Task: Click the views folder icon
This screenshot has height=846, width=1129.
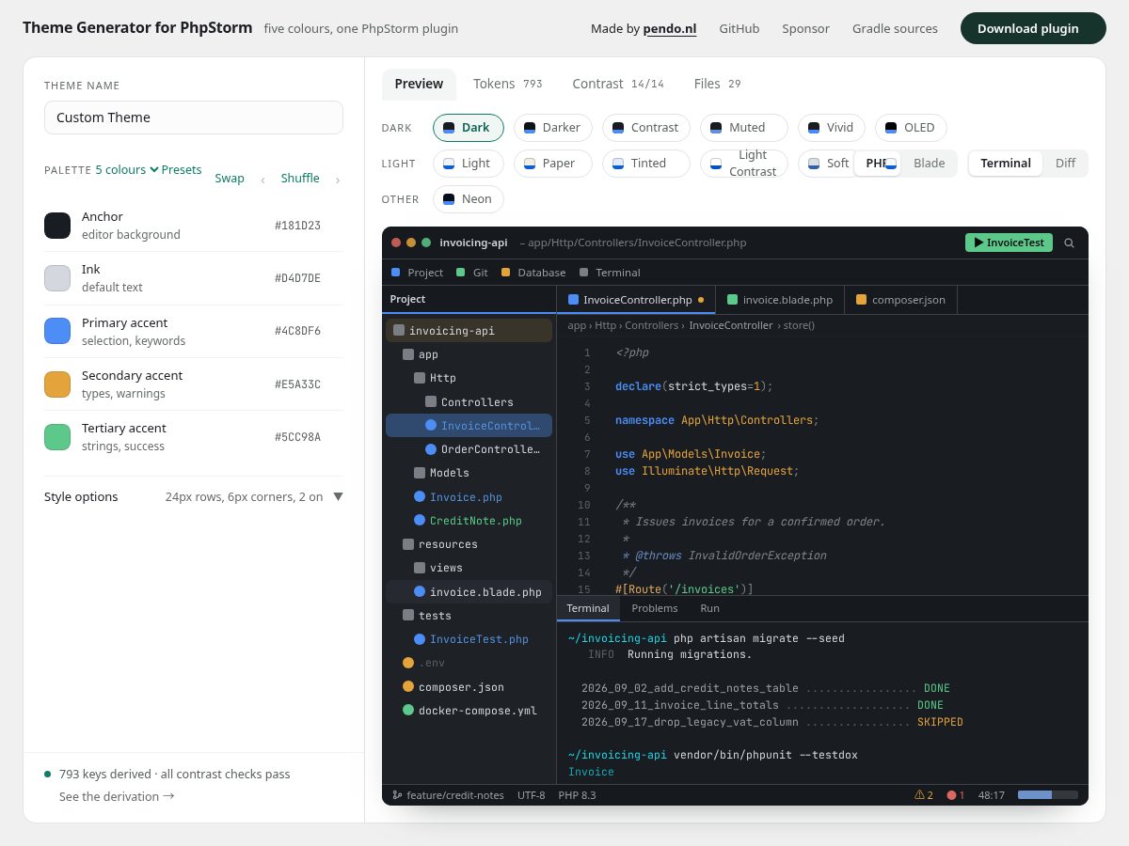Action: (420, 568)
